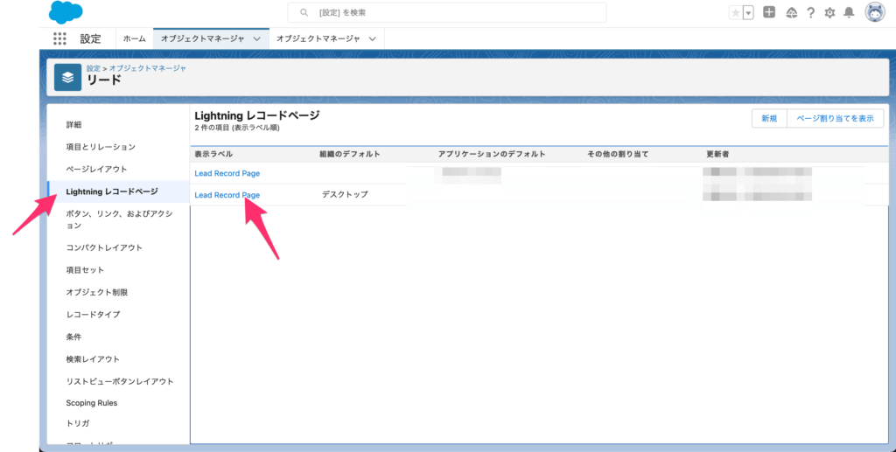Click the 表示ラベル column header
The image size is (896, 452).
coord(213,154)
